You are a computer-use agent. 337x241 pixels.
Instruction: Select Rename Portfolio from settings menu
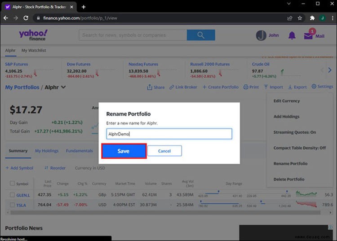point(290,163)
